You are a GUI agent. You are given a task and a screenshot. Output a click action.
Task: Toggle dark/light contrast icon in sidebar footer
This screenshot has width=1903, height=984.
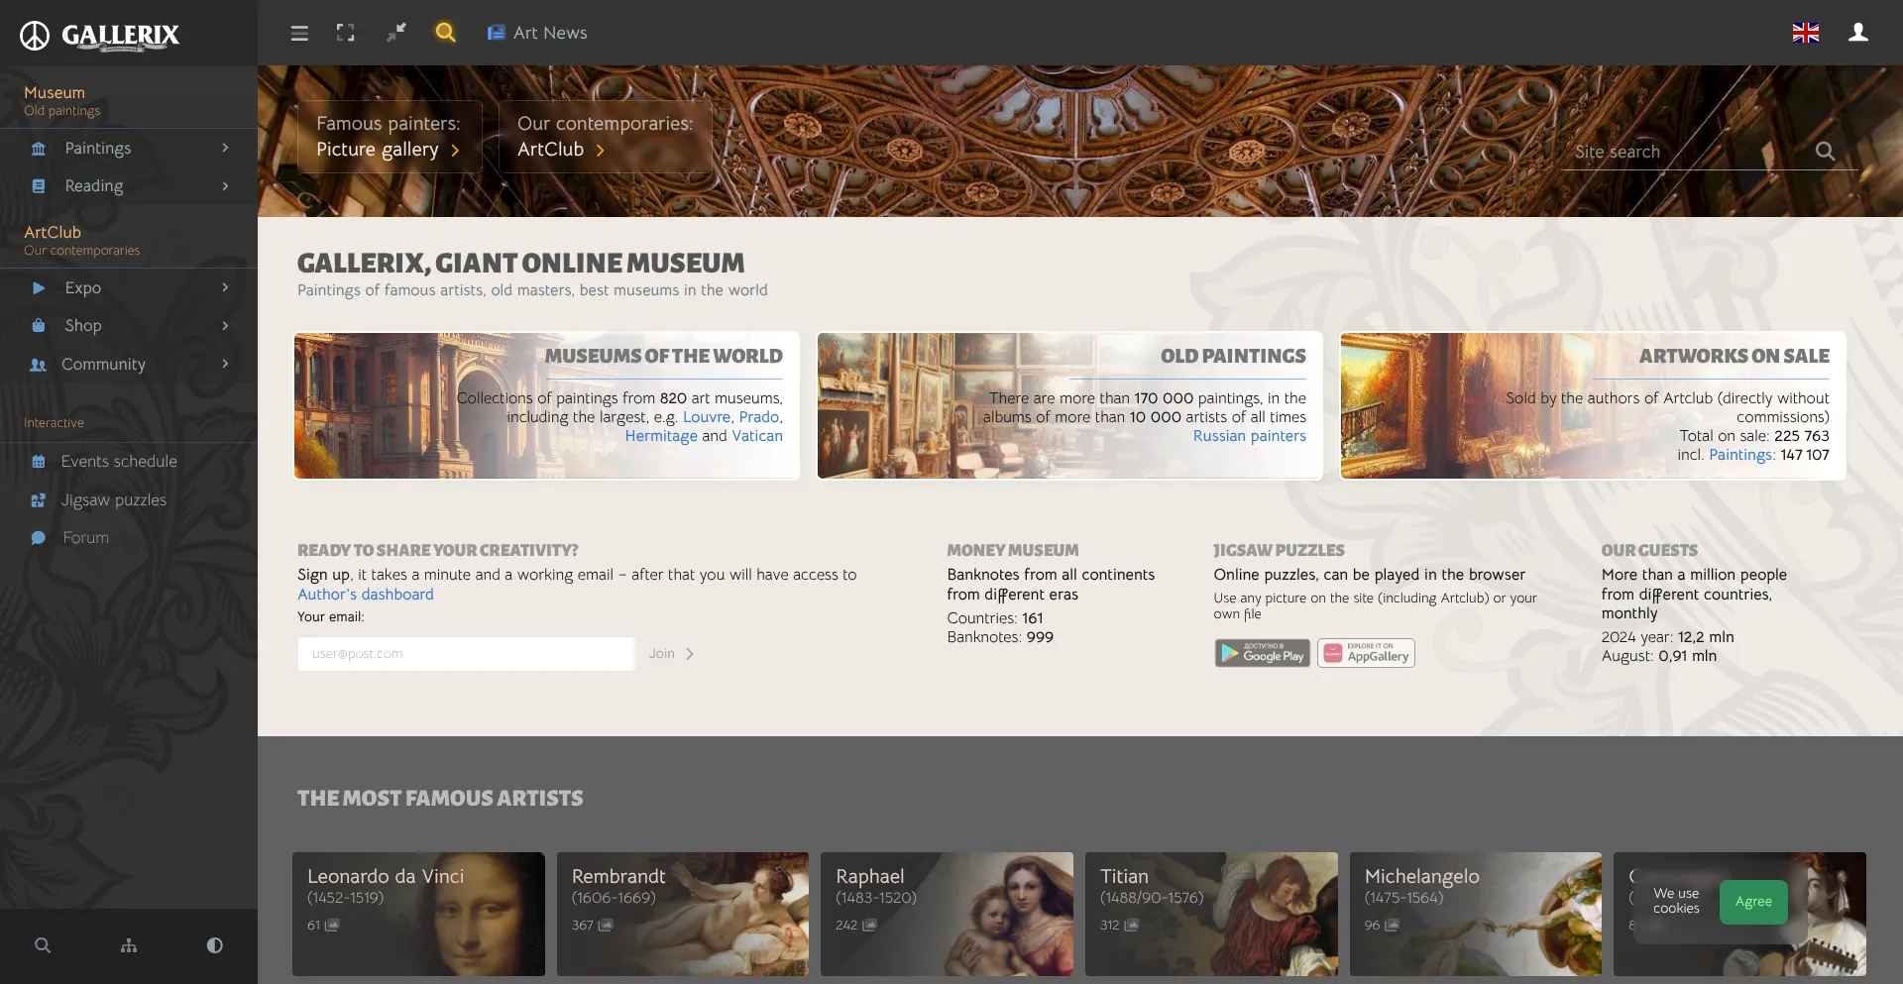[214, 945]
